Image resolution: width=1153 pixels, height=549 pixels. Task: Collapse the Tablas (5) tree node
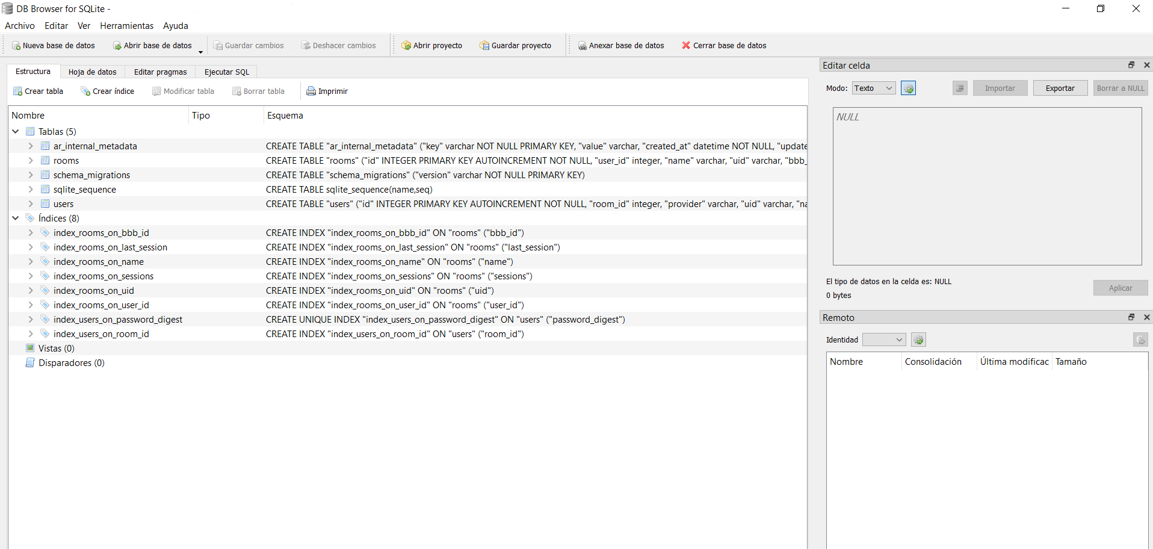click(16, 132)
